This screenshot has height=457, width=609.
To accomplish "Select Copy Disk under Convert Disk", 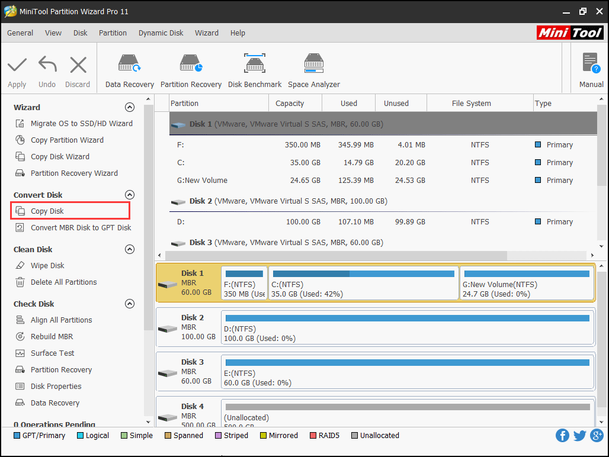I will click(x=70, y=211).
